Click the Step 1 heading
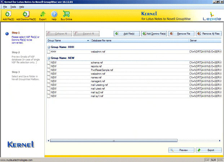This screenshot has width=224, height=162. coord(16,32)
